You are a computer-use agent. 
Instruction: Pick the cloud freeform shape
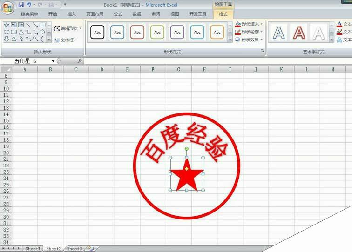14,39
